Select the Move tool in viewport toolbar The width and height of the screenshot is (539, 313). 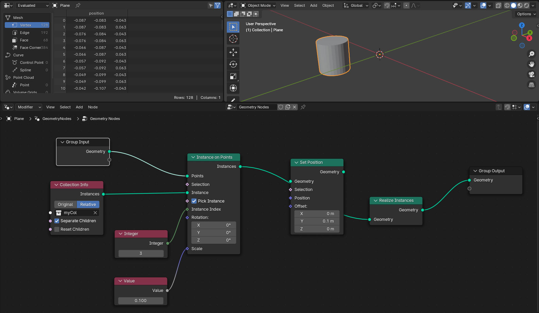tap(233, 52)
